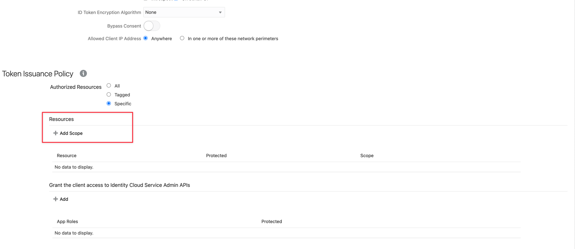575x249 pixels.
Task: Click the Add Scope button label
Action: [71, 133]
